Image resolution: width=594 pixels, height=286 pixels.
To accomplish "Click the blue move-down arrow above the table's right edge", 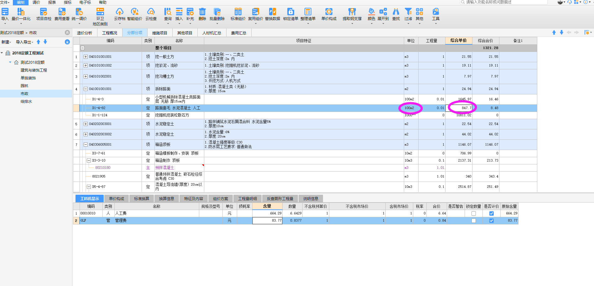I will [561, 33].
